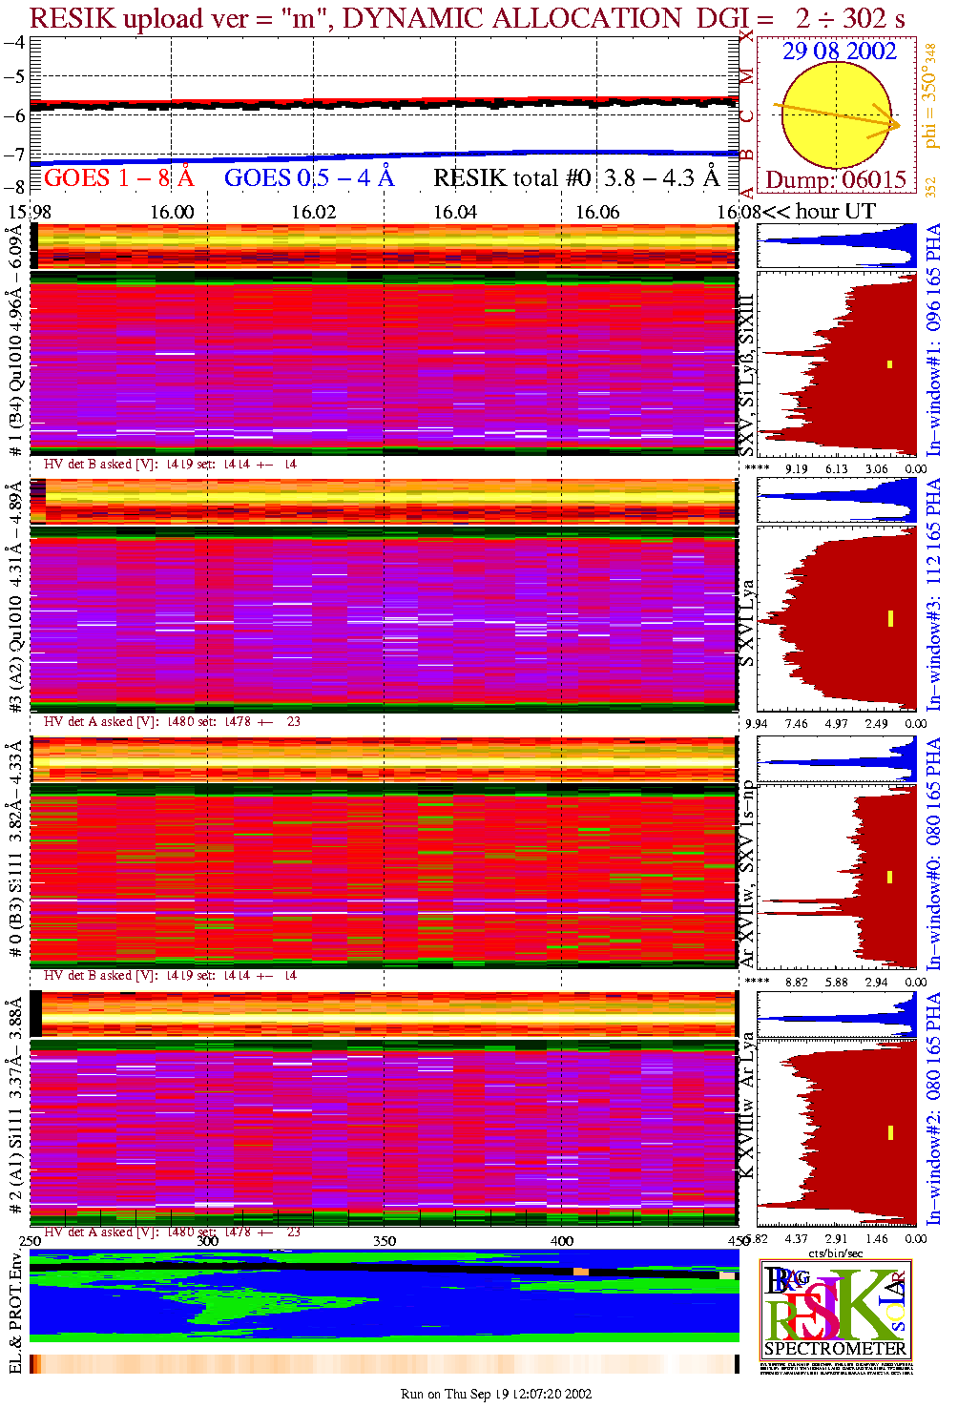This screenshot has width=958, height=1408.
Task: Click the EL. & PROT. Env map panel
Action: [x=384, y=1297]
